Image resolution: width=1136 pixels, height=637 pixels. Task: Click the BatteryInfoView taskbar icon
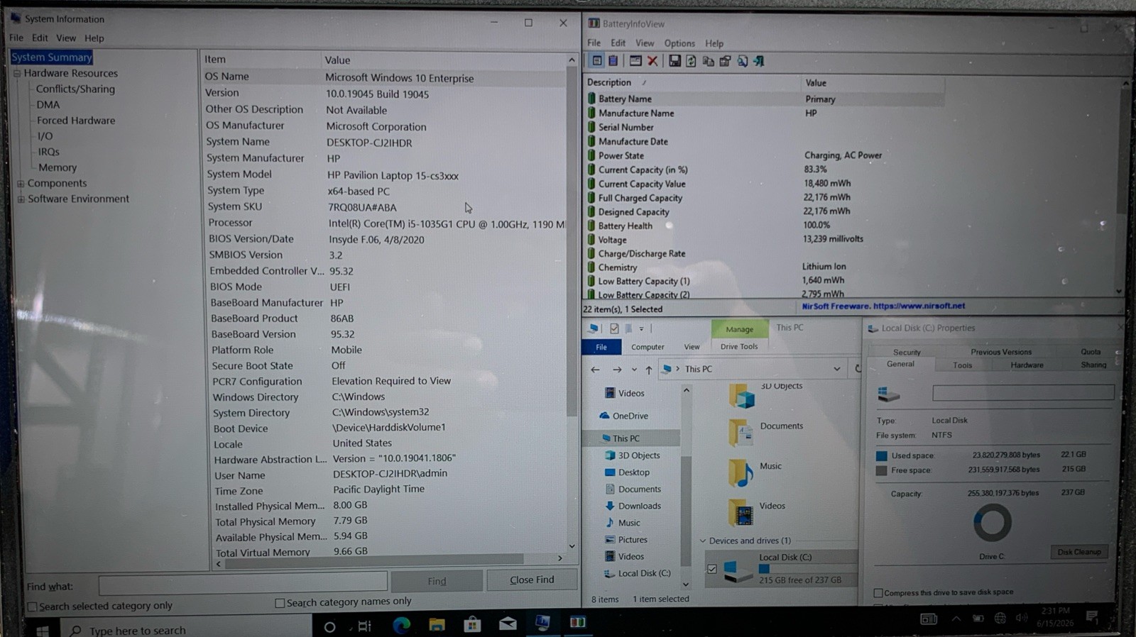577,623
